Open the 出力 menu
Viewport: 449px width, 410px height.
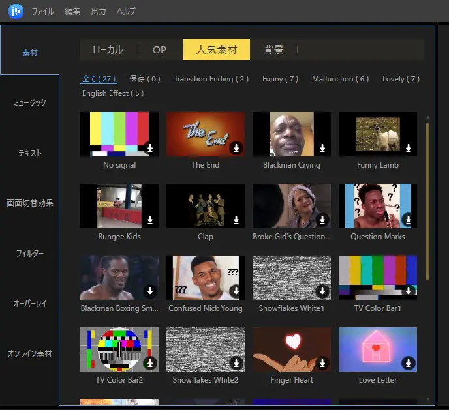click(x=99, y=12)
